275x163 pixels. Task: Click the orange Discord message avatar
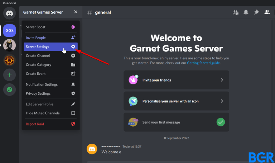[x=92, y=149]
